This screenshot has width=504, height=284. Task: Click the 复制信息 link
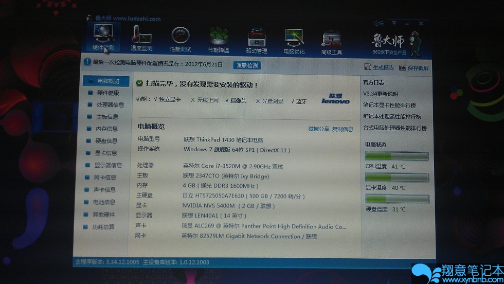pos(343,129)
